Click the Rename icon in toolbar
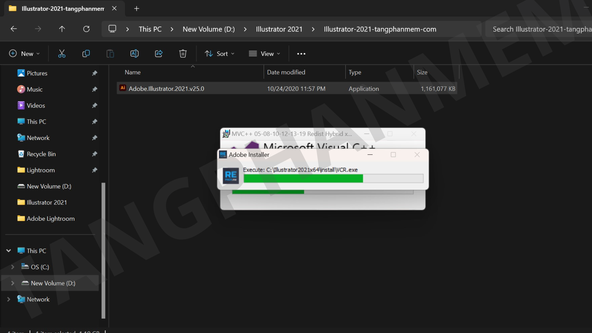592x333 pixels. (x=134, y=54)
